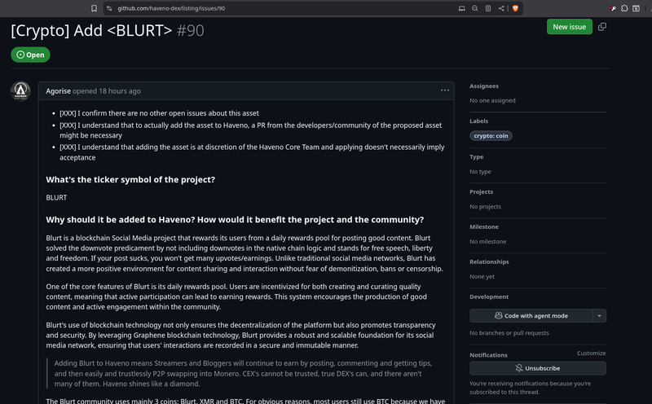This screenshot has width=652, height=404.
Task: Open the crypto: coin label
Action: pos(491,136)
